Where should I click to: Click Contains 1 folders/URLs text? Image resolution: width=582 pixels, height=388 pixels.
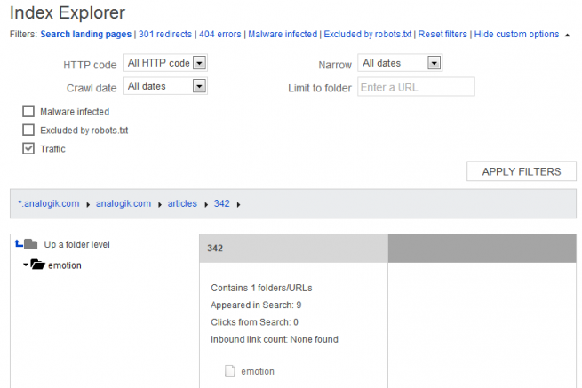click(261, 288)
